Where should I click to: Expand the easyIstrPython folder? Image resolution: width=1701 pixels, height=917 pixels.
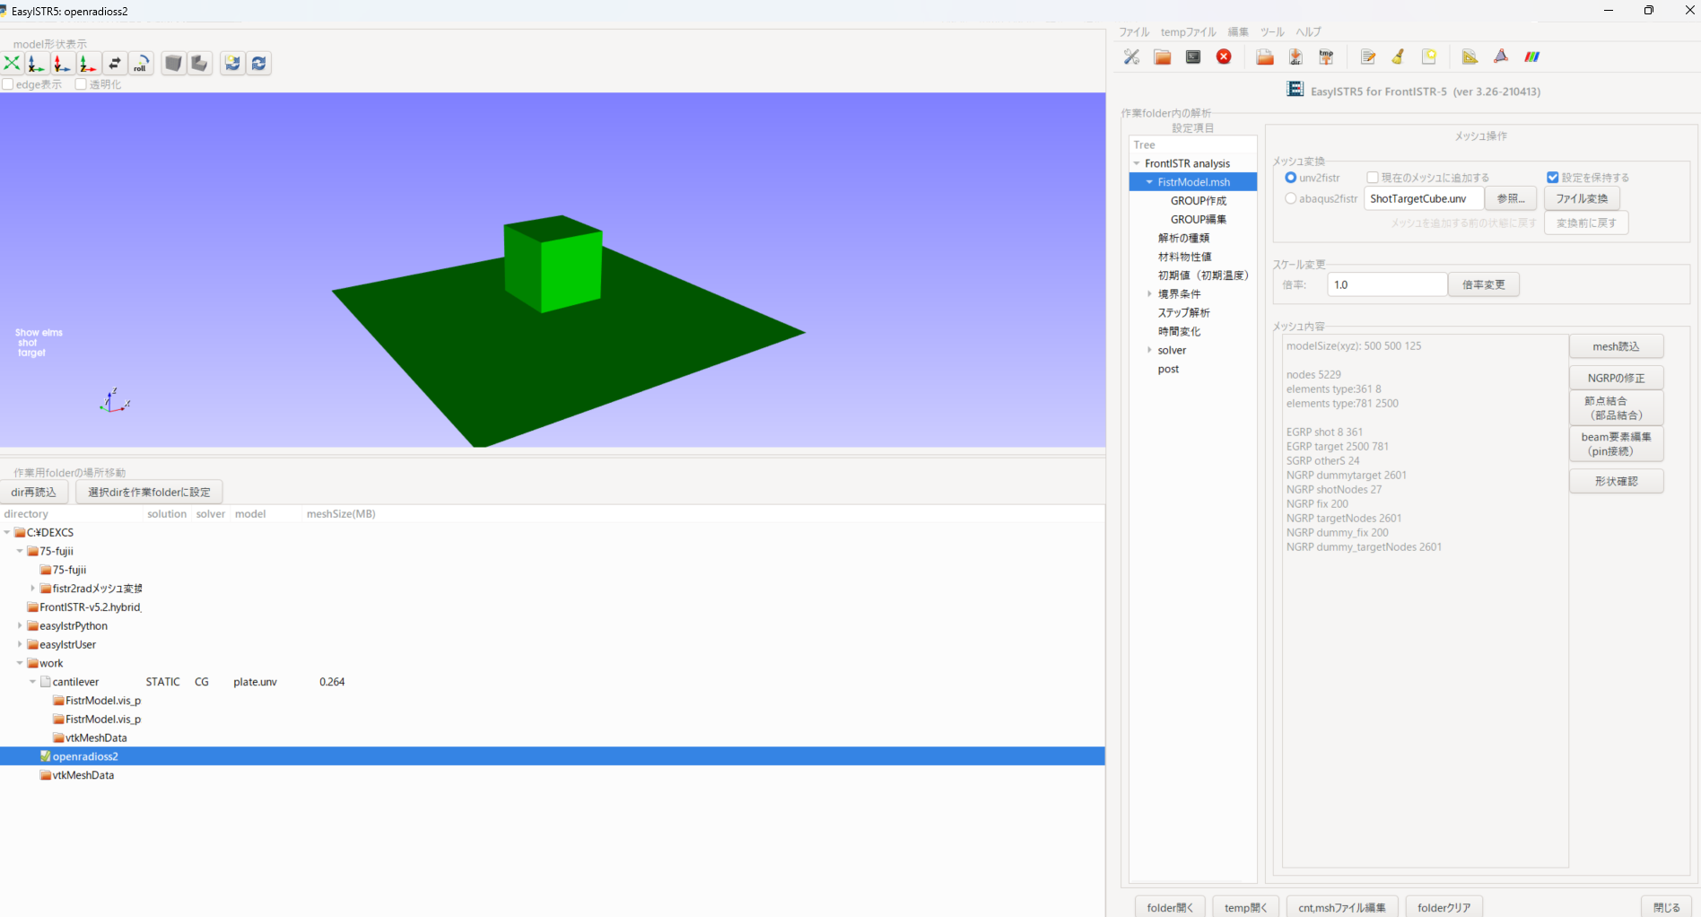(20, 625)
